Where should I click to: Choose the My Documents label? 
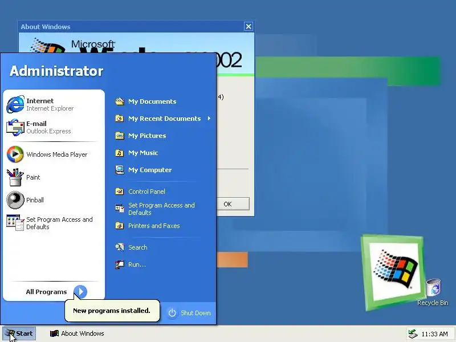(x=152, y=101)
